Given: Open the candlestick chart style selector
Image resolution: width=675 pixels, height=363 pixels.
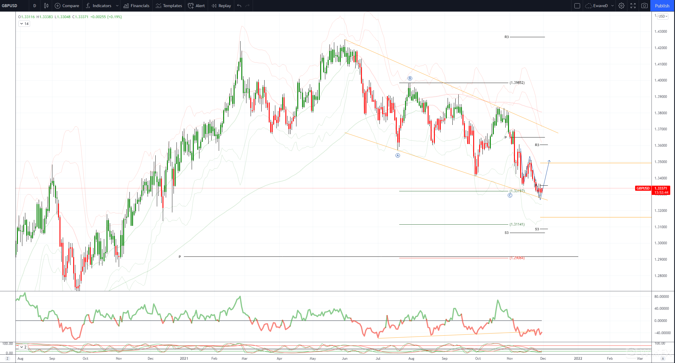Looking at the screenshot, I should click(46, 6).
